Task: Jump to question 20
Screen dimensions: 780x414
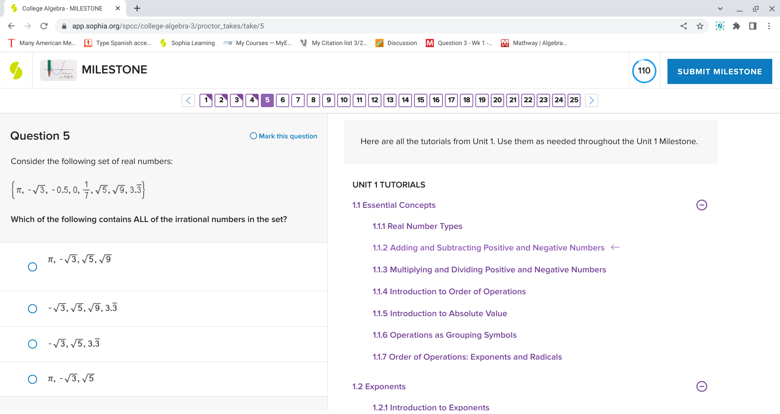Action: click(498, 100)
